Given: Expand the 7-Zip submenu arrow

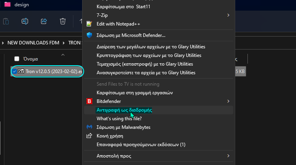Looking at the screenshot, I should coord(228,15).
